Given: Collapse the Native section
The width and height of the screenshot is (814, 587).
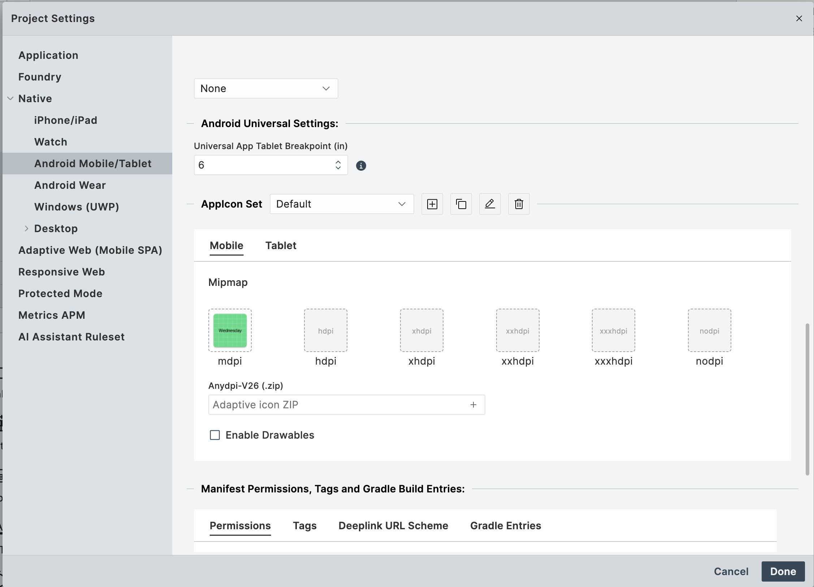Looking at the screenshot, I should pyautogui.click(x=10, y=99).
